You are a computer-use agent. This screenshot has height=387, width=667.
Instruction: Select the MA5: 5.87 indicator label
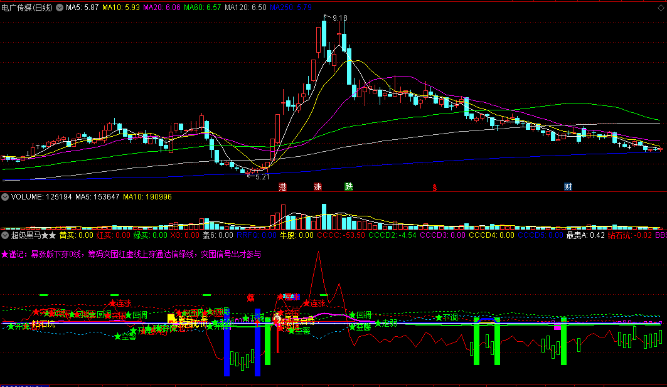tap(82, 8)
